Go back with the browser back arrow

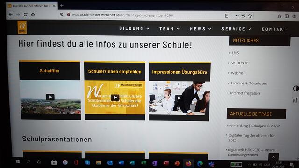click(x=10, y=14)
